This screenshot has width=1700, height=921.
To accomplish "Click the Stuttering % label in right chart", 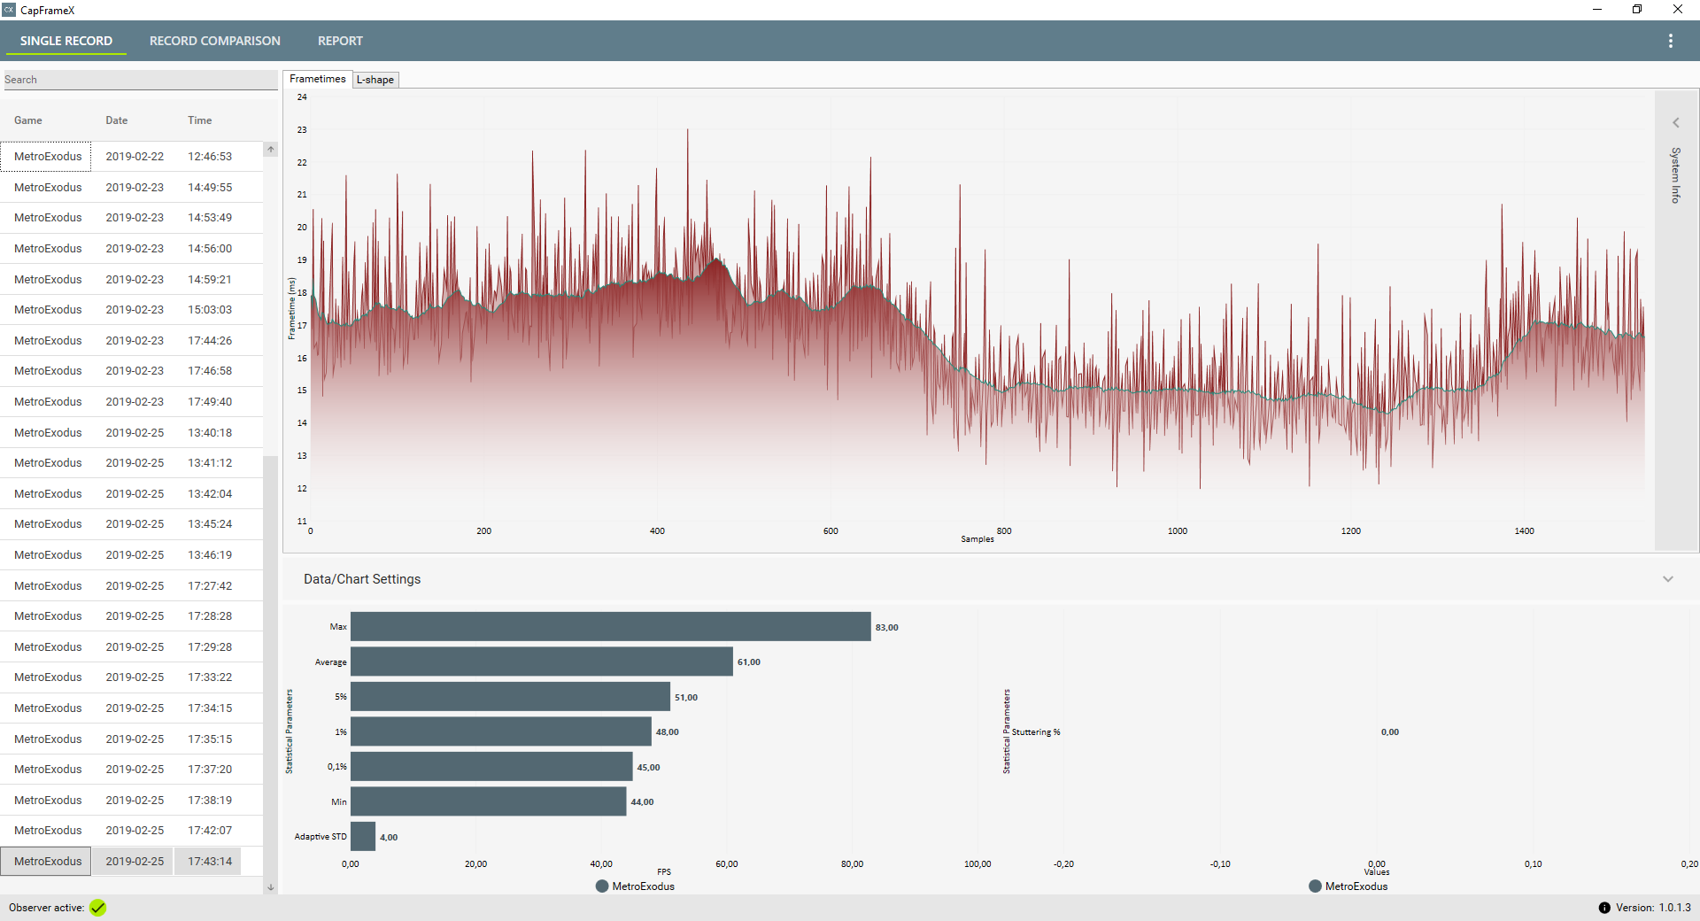I will (x=1036, y=732).
